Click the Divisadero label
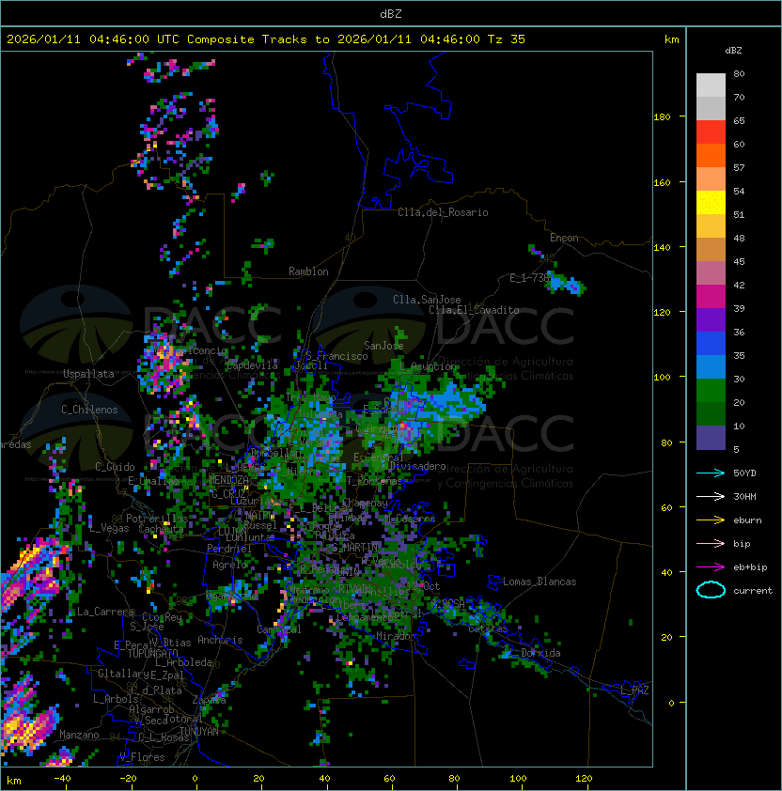 (x=418, y=466)
